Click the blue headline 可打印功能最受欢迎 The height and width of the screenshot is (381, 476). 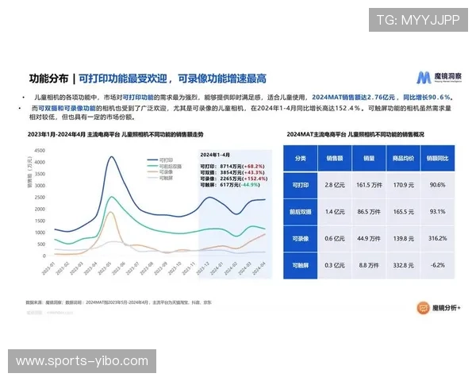[x=123, y=79]
